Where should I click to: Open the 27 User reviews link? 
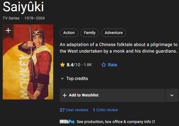coord(74,110)
